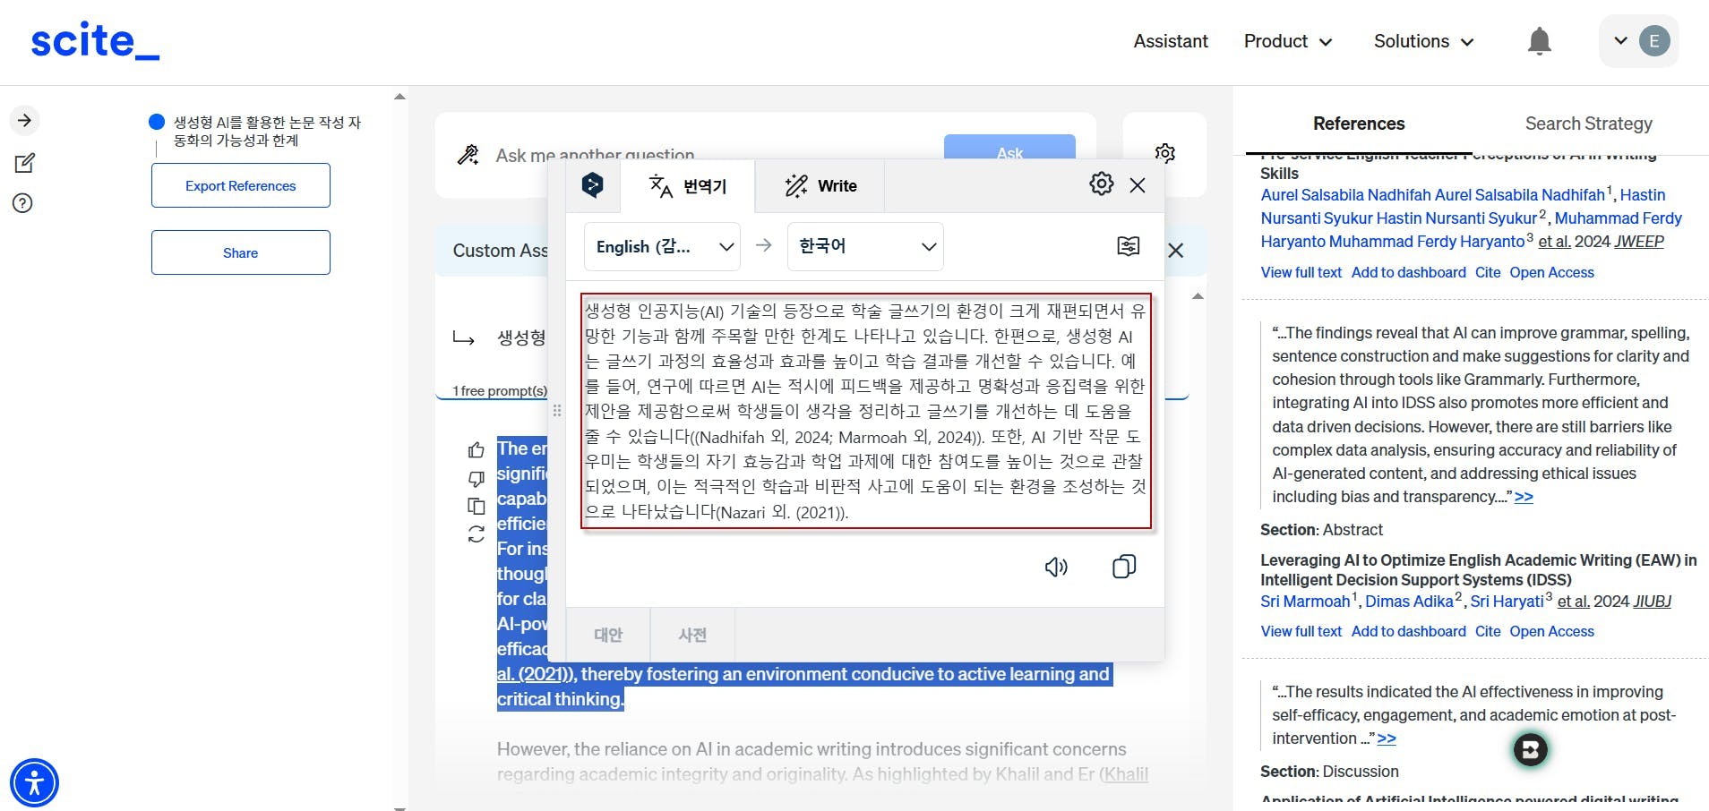Click the scite_ logo

tap(95, 41)
